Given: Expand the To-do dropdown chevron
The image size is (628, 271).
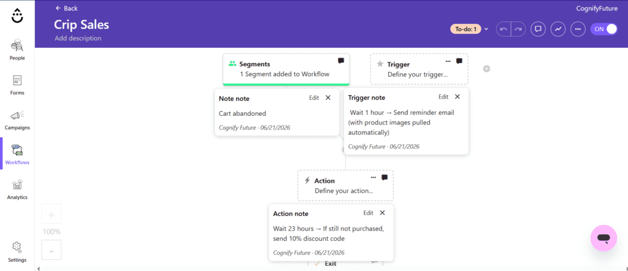Looking at the screenshot, I should click(x=486, y=29).
